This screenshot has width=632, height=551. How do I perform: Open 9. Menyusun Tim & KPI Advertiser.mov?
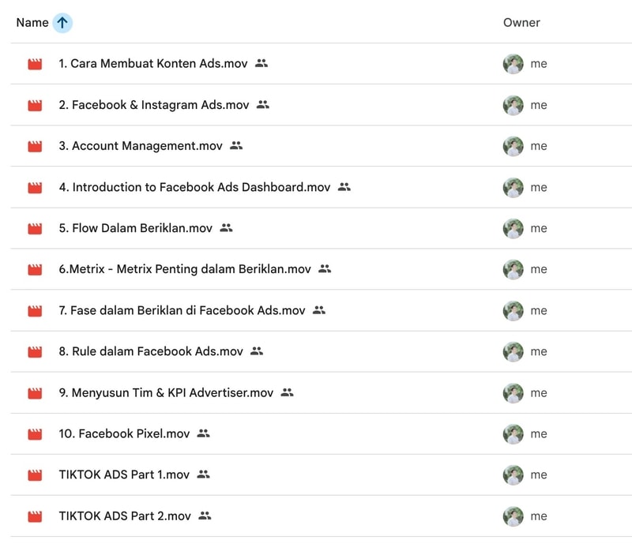click(166, 392)
